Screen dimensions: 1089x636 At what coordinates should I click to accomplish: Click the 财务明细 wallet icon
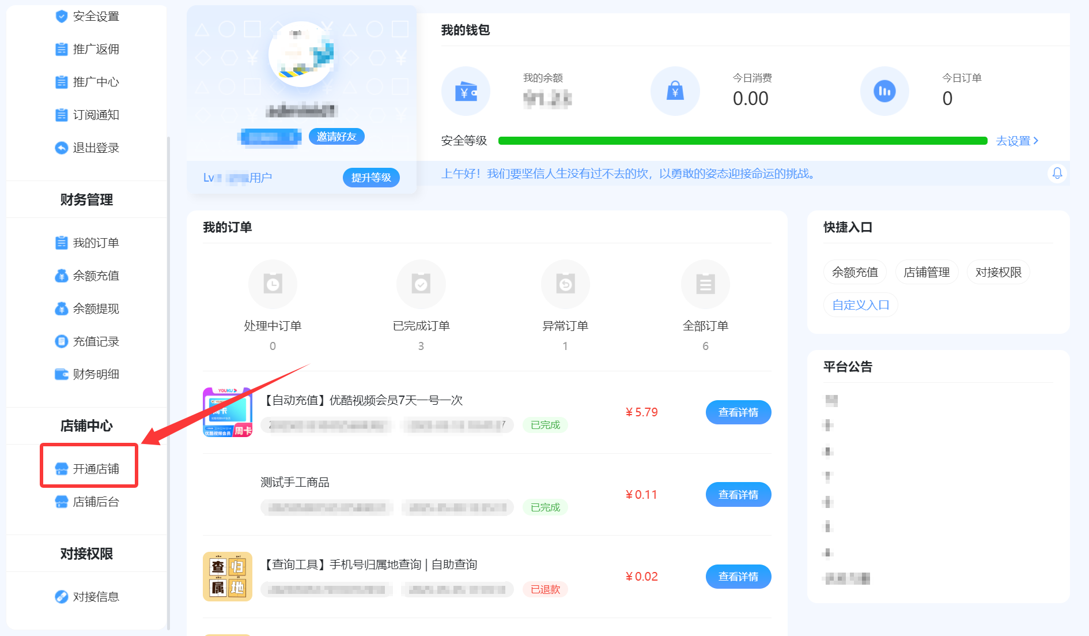pyautogui.click(x=62, y=374)
